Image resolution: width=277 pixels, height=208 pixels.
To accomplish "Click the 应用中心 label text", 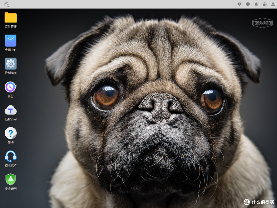I will coord(11,50).
